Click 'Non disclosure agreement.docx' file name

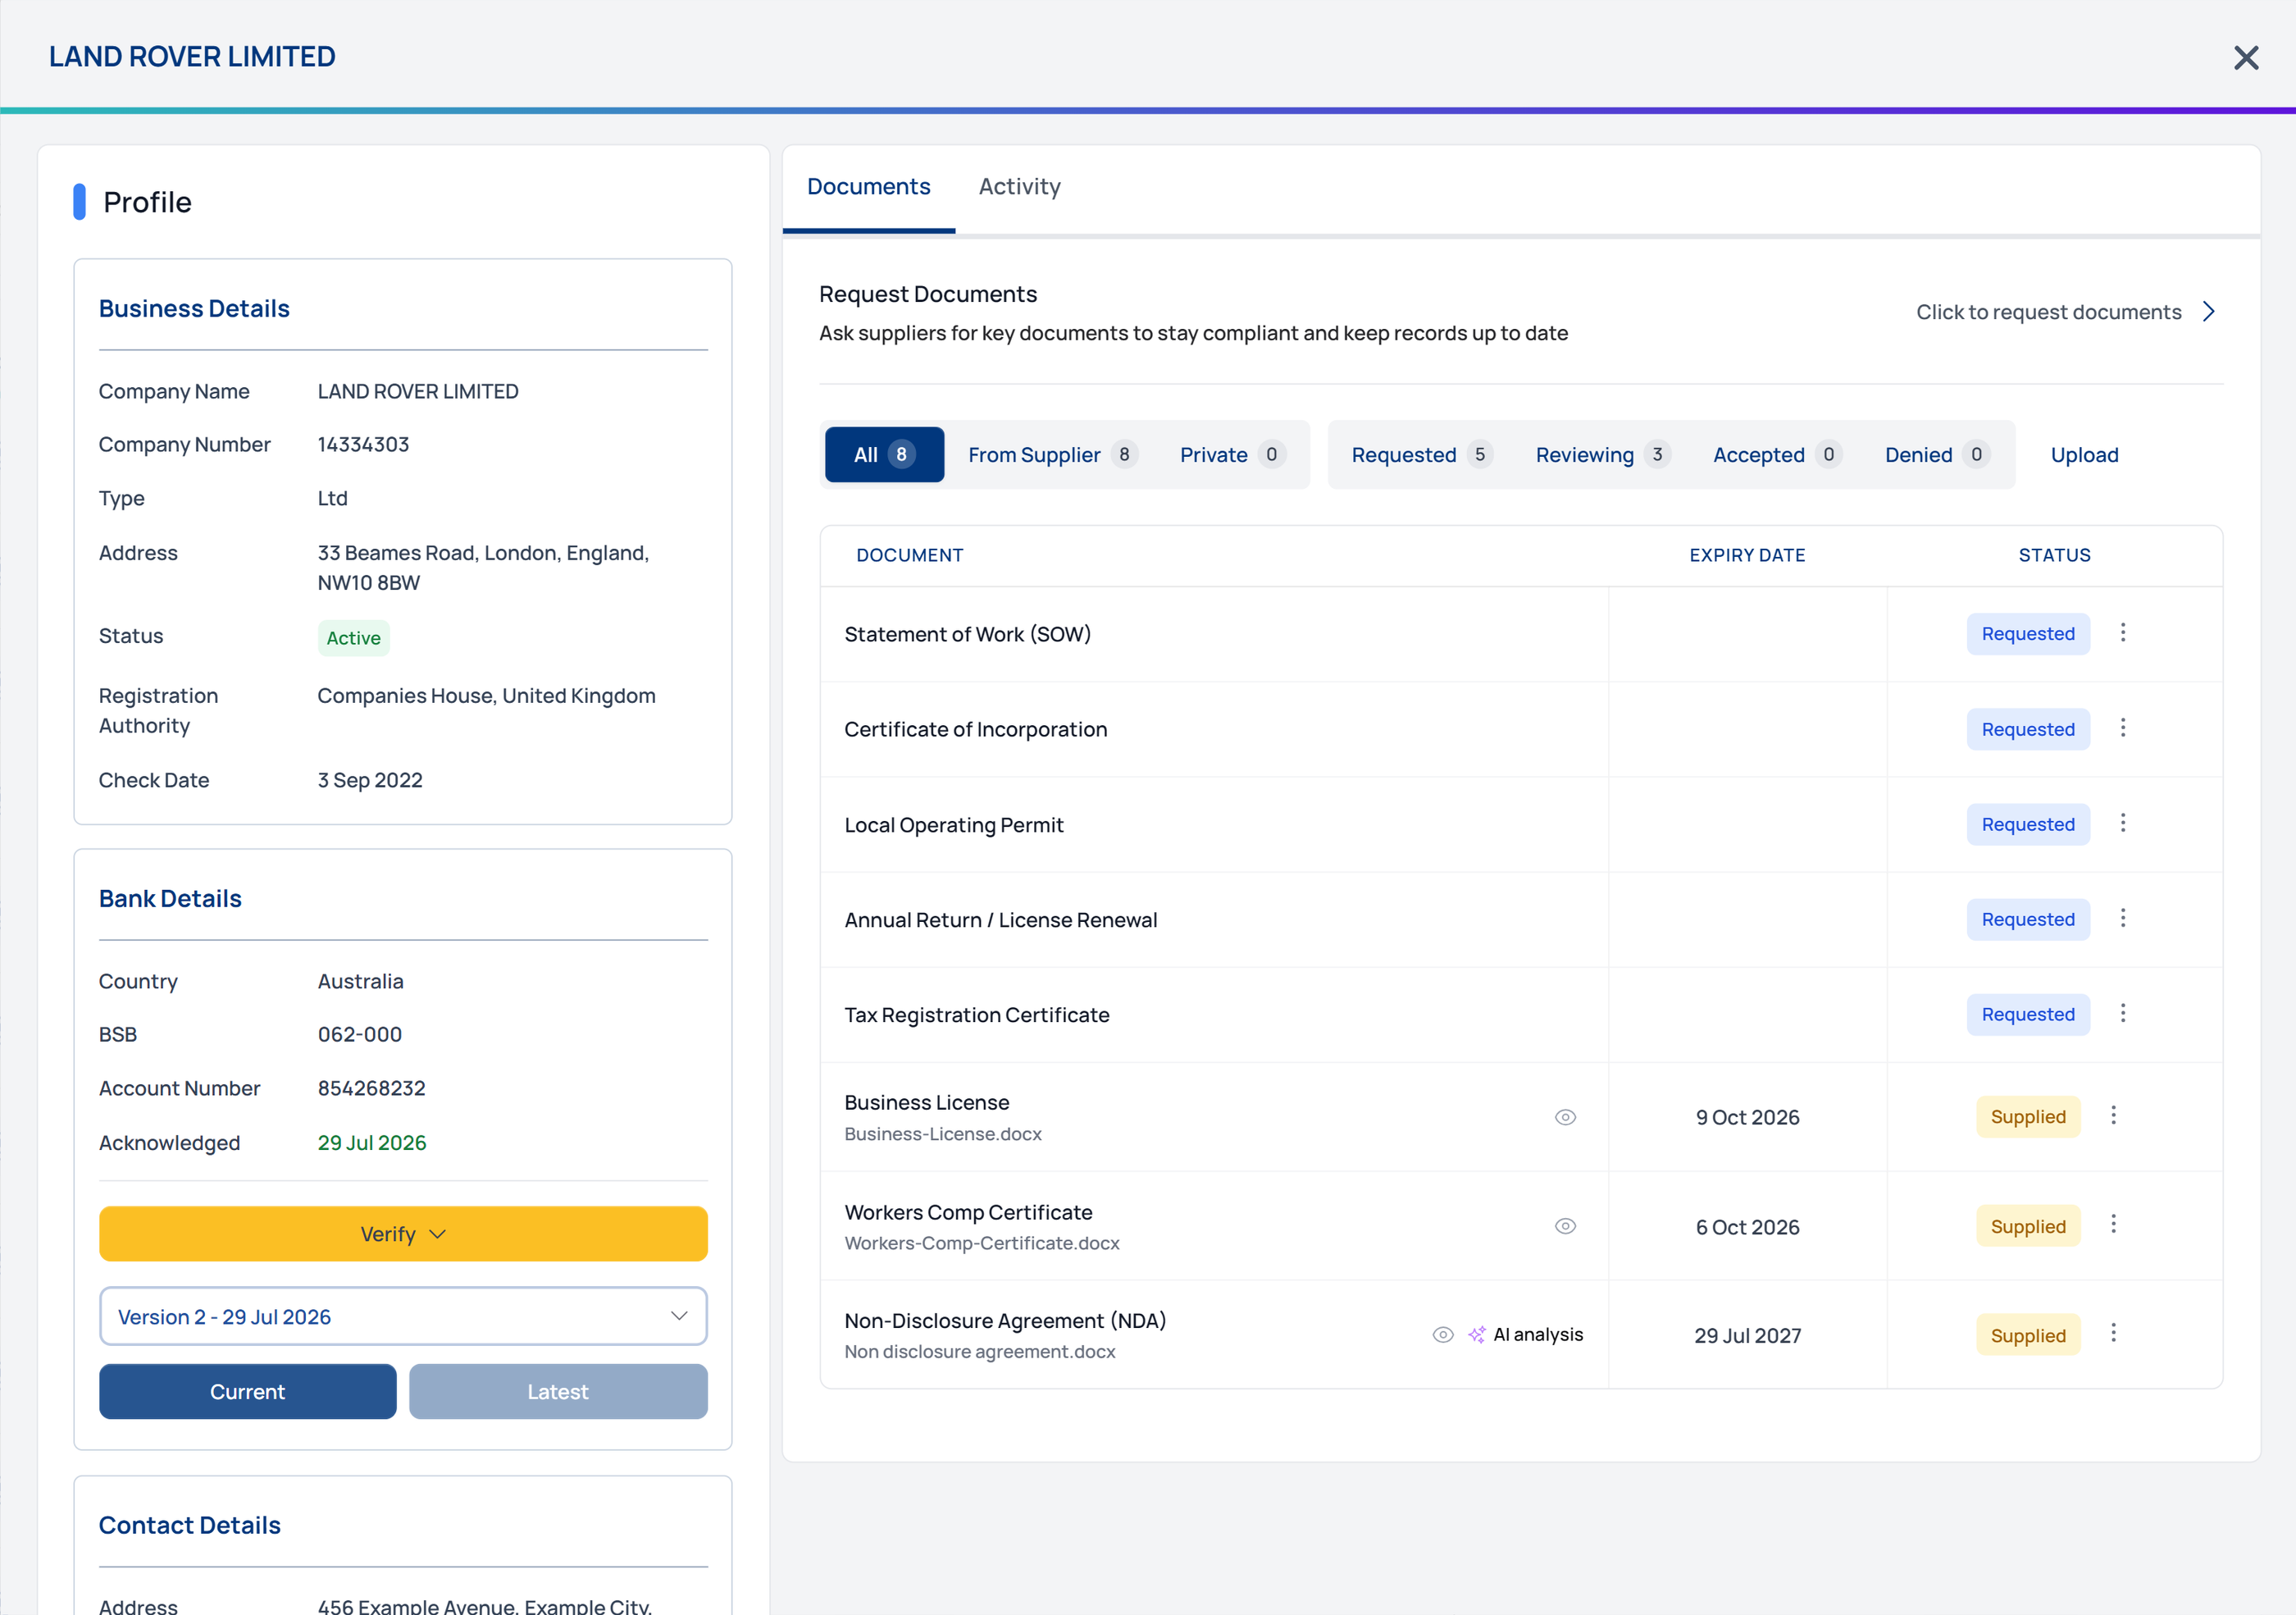[980, 1352]
